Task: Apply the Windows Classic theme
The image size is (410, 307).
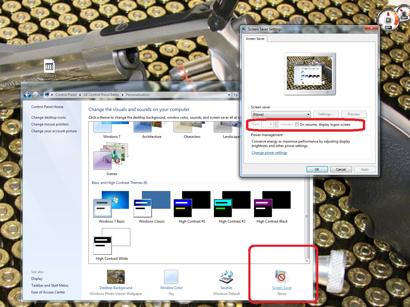Action: [152, 207]
